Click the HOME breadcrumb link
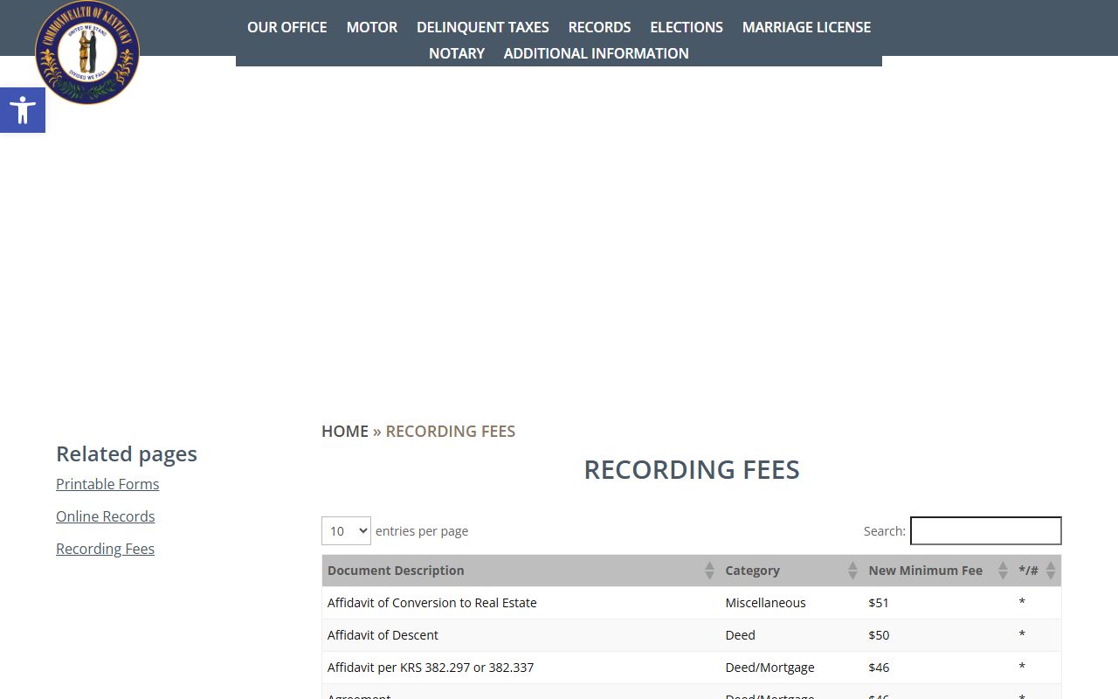This screenshot has height=699, width=1118. pyautogui.click(x=345, y=431)
